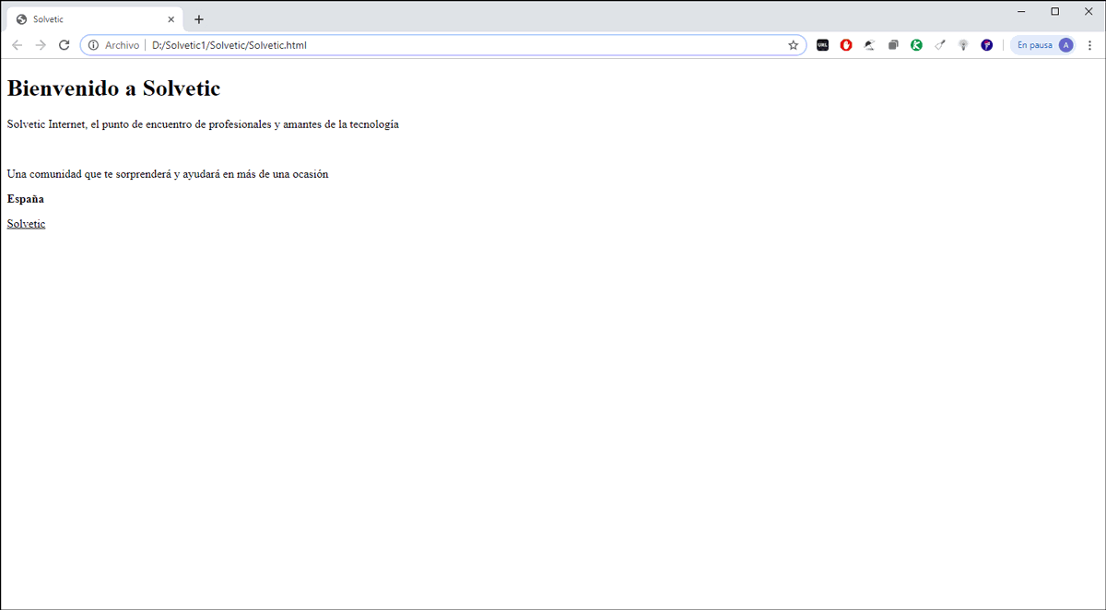This screenshot has width=1106, height=610.
Task: Click the heading Bienvenido a Solvetic
Action: click(113, 88)
